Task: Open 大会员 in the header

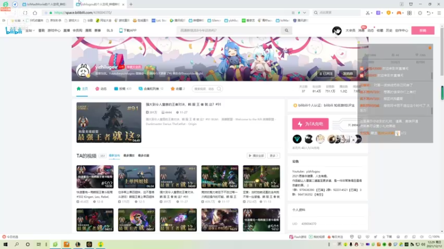Action: 350,30
